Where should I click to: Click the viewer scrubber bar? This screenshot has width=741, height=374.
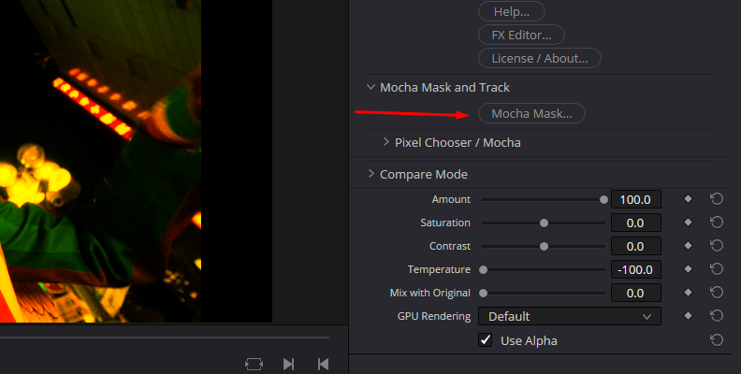[165, 338]
